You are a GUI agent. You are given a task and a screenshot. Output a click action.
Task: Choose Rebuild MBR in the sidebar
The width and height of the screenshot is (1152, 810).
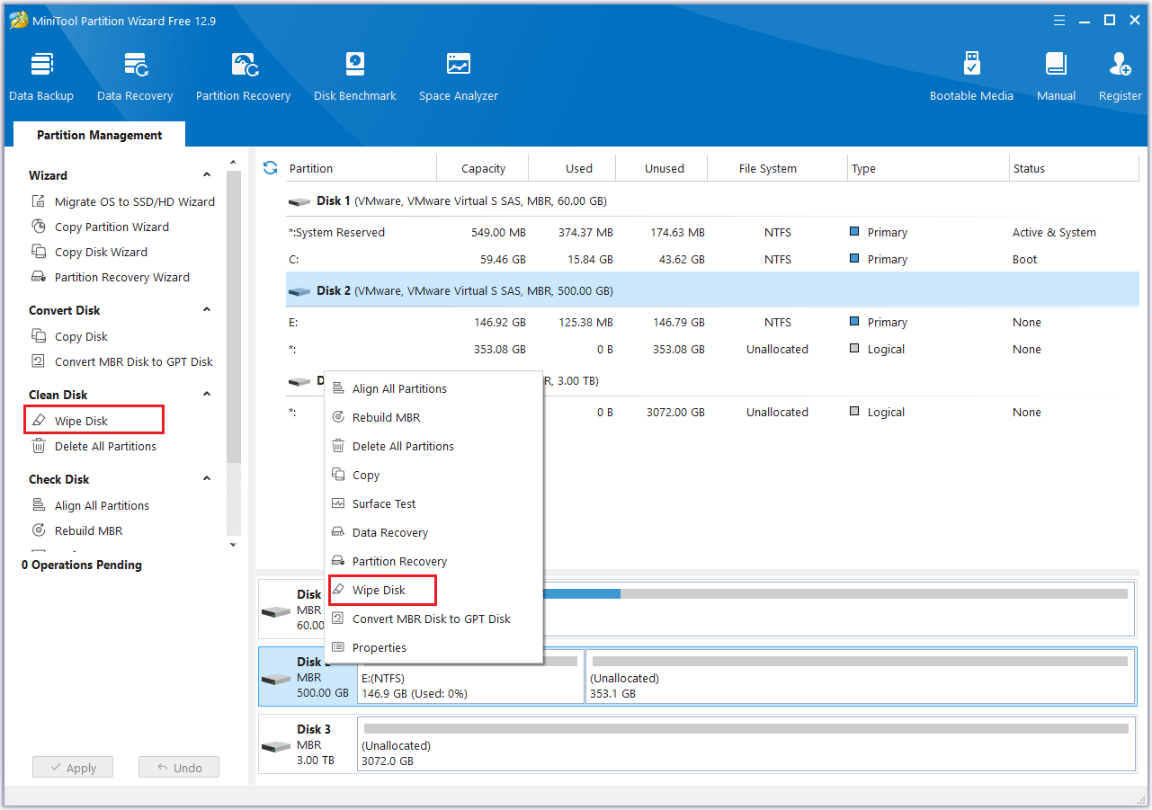coord(77,531)
